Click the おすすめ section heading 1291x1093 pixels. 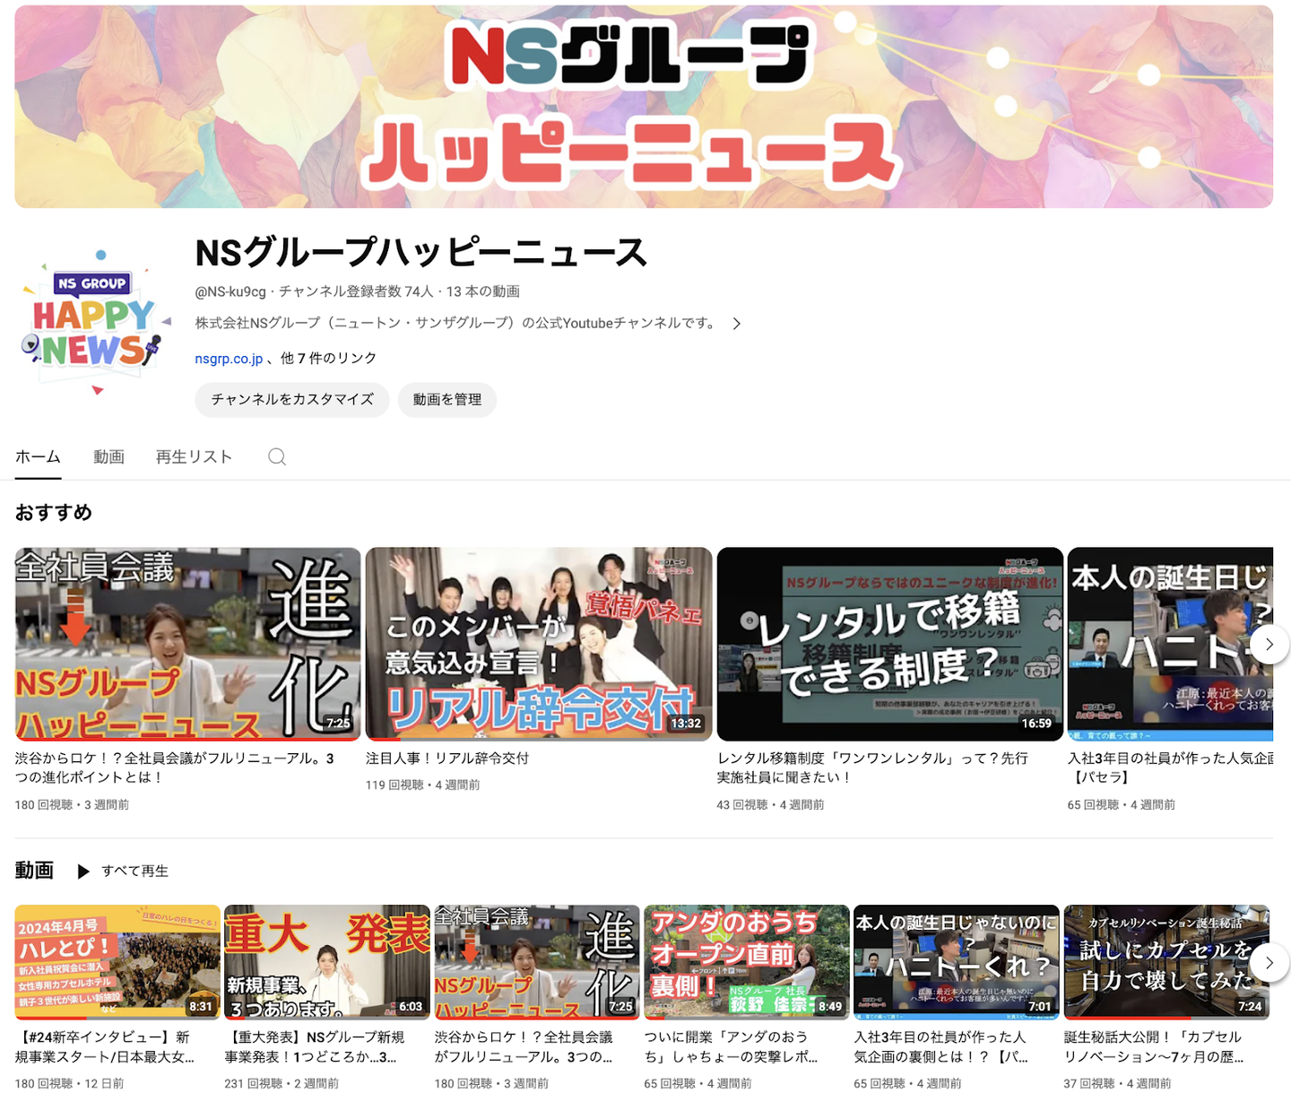click(x=54, y=513)
